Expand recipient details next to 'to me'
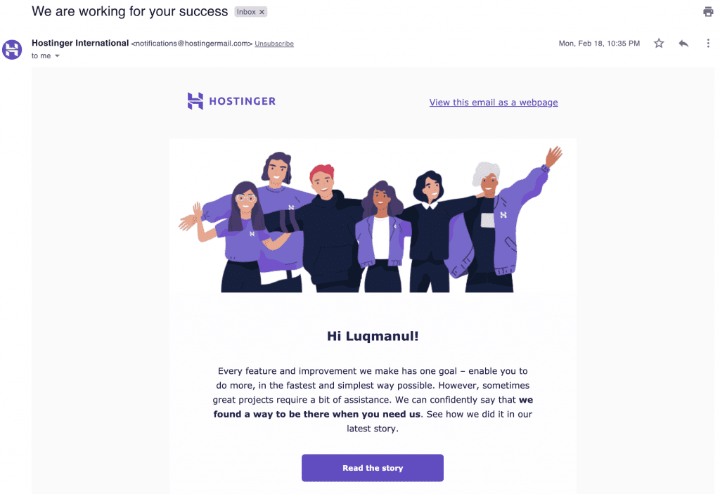The image size is (720, 494). coord(58,56)
